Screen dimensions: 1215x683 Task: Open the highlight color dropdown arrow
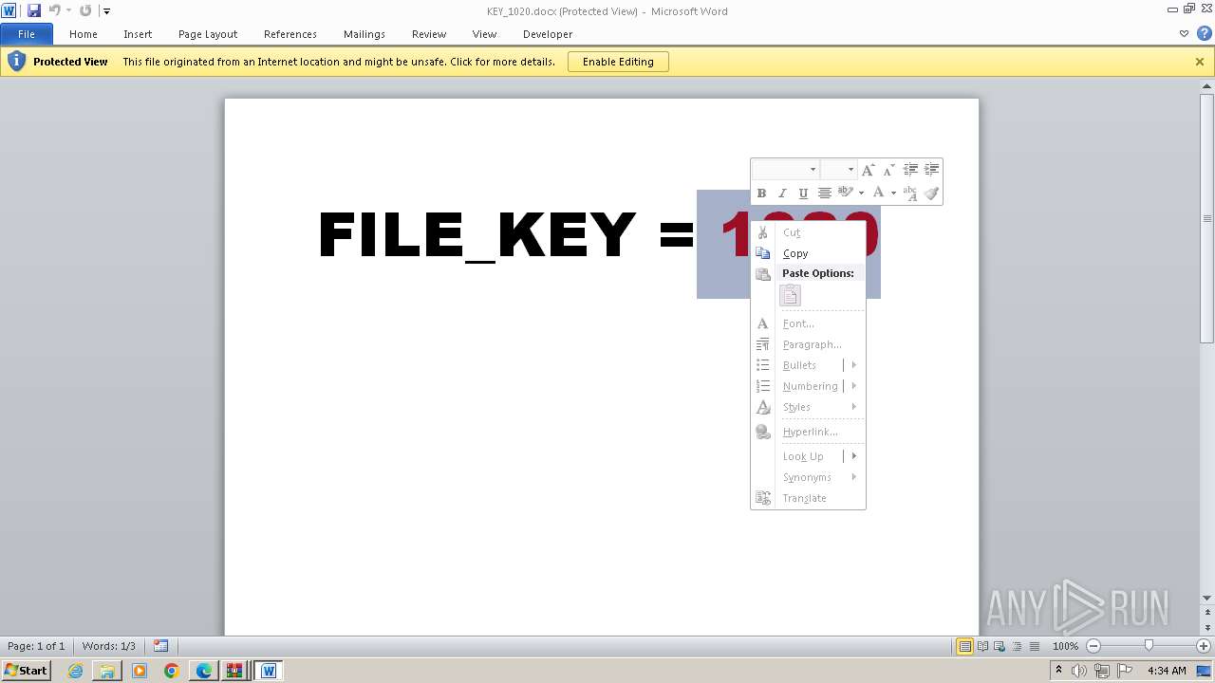[x=861, y=194]
